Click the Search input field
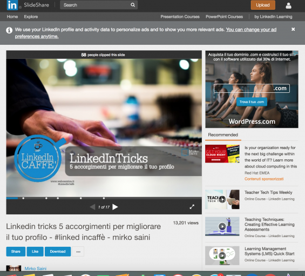The width and height of the screenshot is (305, 276). click(x=99, y=5)
